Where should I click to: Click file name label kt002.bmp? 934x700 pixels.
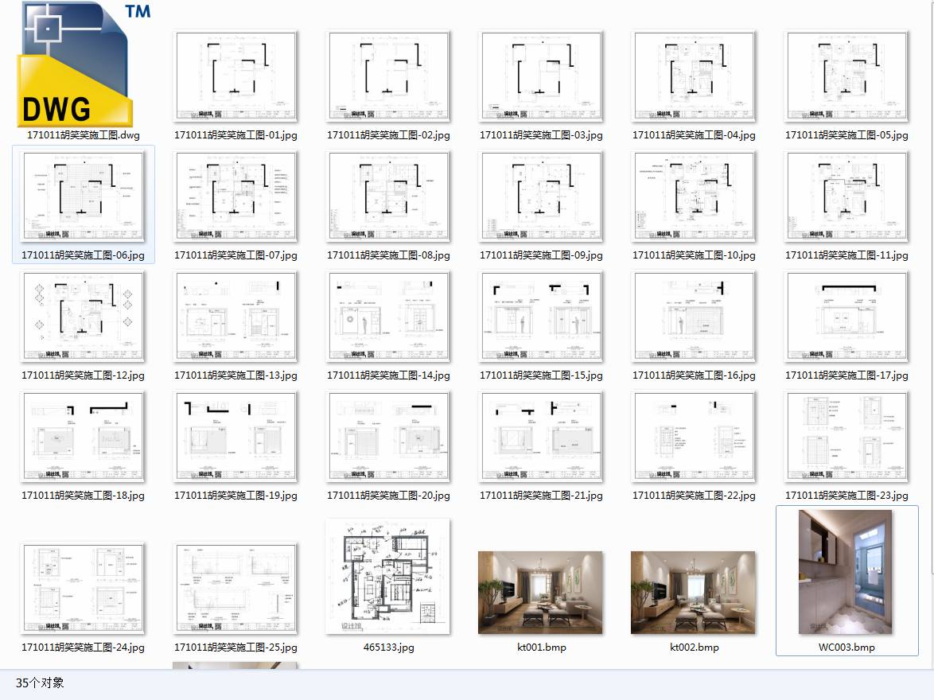[694, 647]
